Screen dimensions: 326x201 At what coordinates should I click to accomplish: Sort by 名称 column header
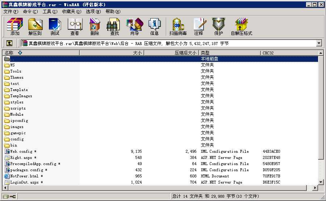[x=41, y=53]
